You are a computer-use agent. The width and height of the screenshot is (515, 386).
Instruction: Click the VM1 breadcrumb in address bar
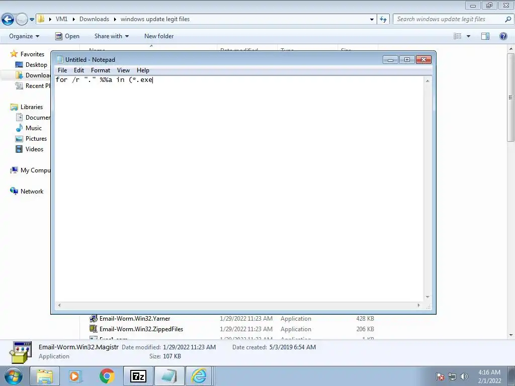tap(61, 19)
